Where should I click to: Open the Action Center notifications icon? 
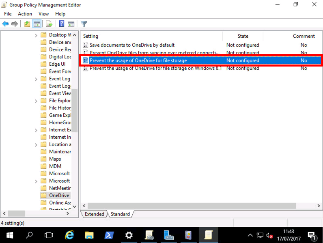click(312, 236)
